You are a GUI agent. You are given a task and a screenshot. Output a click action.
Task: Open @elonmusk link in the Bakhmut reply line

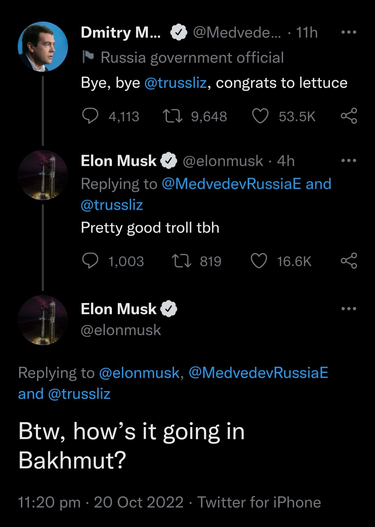click(x=139, y=373)
